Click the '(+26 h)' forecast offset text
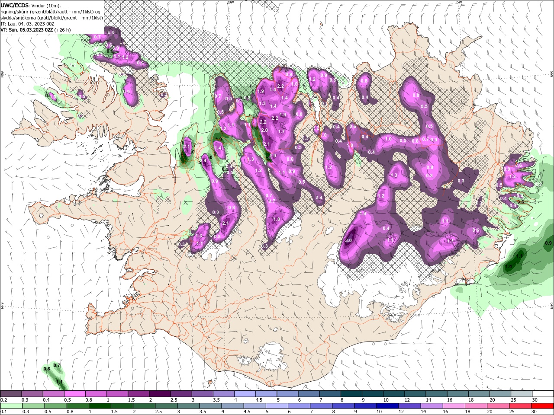The image size is (554, 415). tap(63, 30)
